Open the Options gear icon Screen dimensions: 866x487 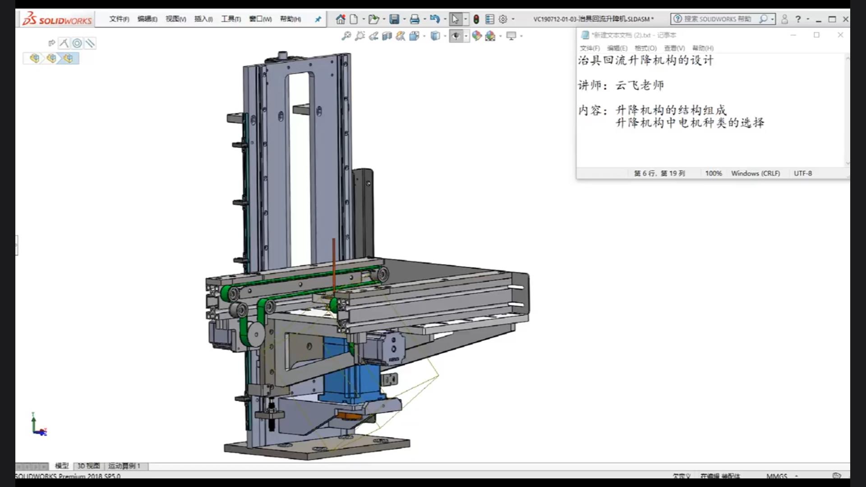(503, 19)
